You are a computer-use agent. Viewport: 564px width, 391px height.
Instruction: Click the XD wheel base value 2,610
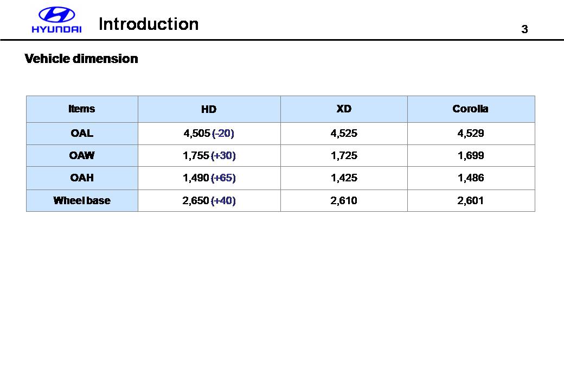tap(344, 201)
